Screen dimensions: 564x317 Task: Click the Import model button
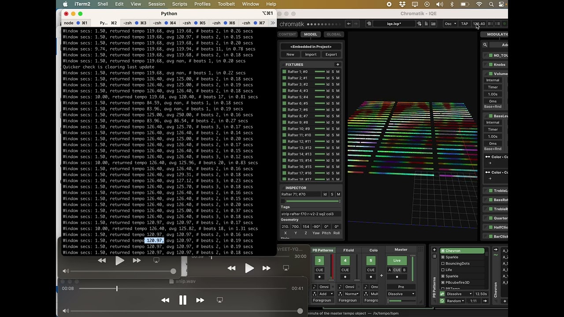click(311, 55)
